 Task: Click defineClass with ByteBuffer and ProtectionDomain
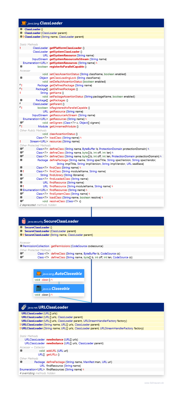pos(98,149)
